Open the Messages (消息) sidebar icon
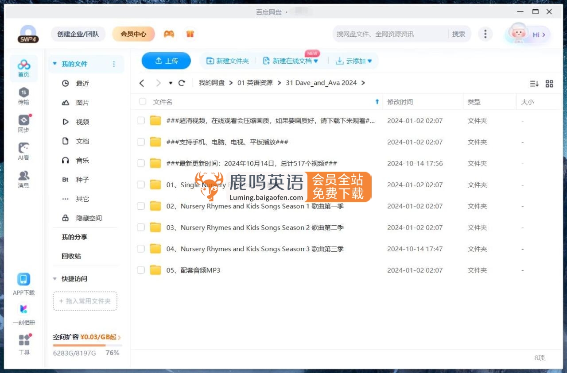 pyautogui.click(x=24, y=179)
